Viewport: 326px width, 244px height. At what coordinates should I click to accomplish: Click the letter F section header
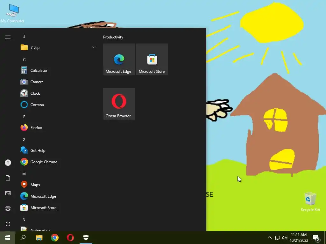pyautogui.click(x=24, y=117)
